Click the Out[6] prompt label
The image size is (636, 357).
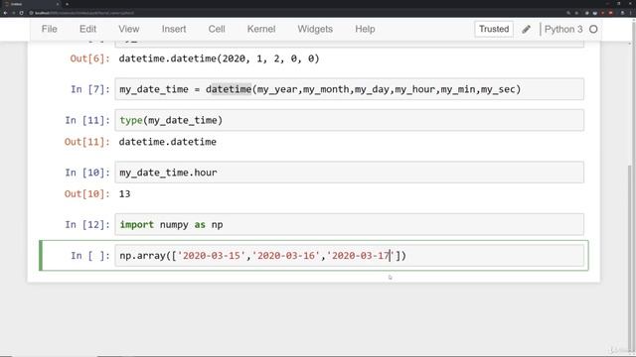tap(90, 59)
